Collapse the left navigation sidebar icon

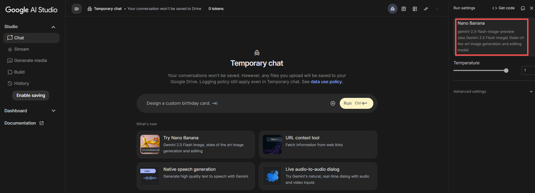[76, 9]
